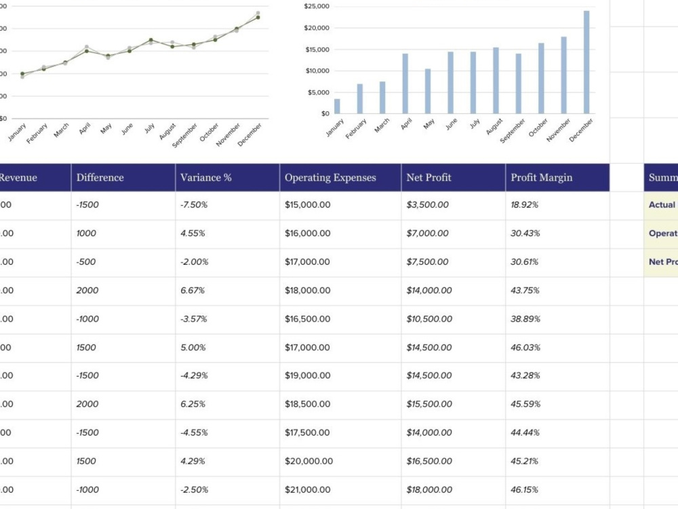Click the $25,000 axis label
This screenshot has width=678, height=509.
[317, 6]
